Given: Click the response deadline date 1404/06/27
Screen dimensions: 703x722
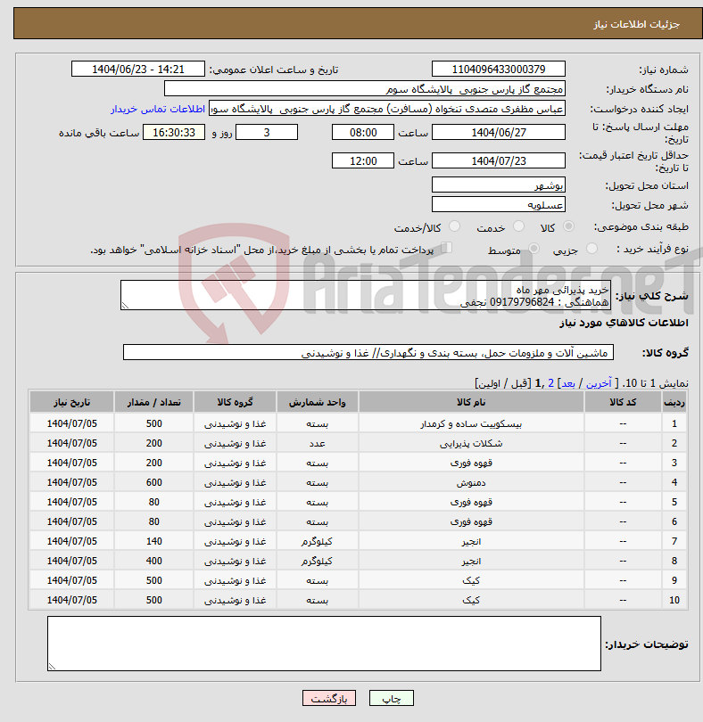Looking at the screenshot, I should 499,132.
